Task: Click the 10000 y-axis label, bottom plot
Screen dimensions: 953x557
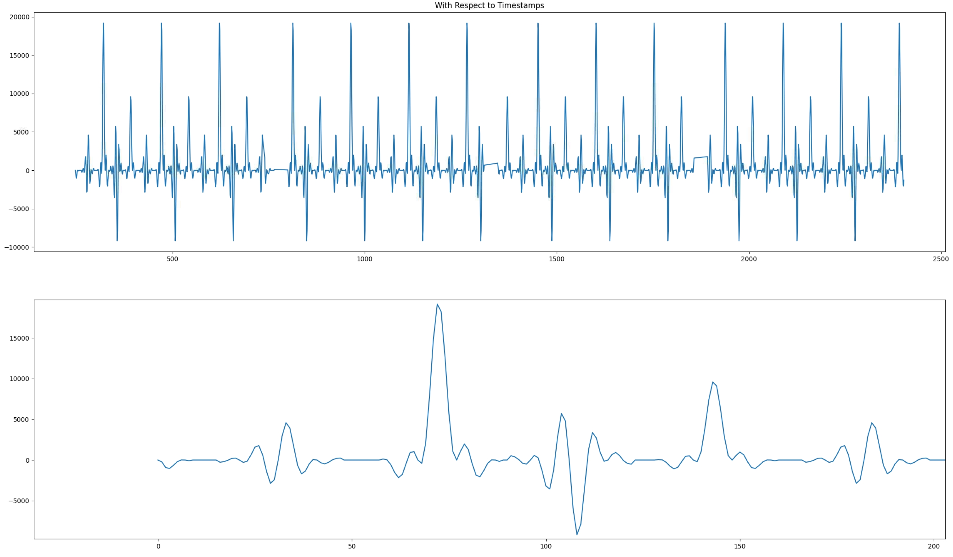Action: [19, 379]
